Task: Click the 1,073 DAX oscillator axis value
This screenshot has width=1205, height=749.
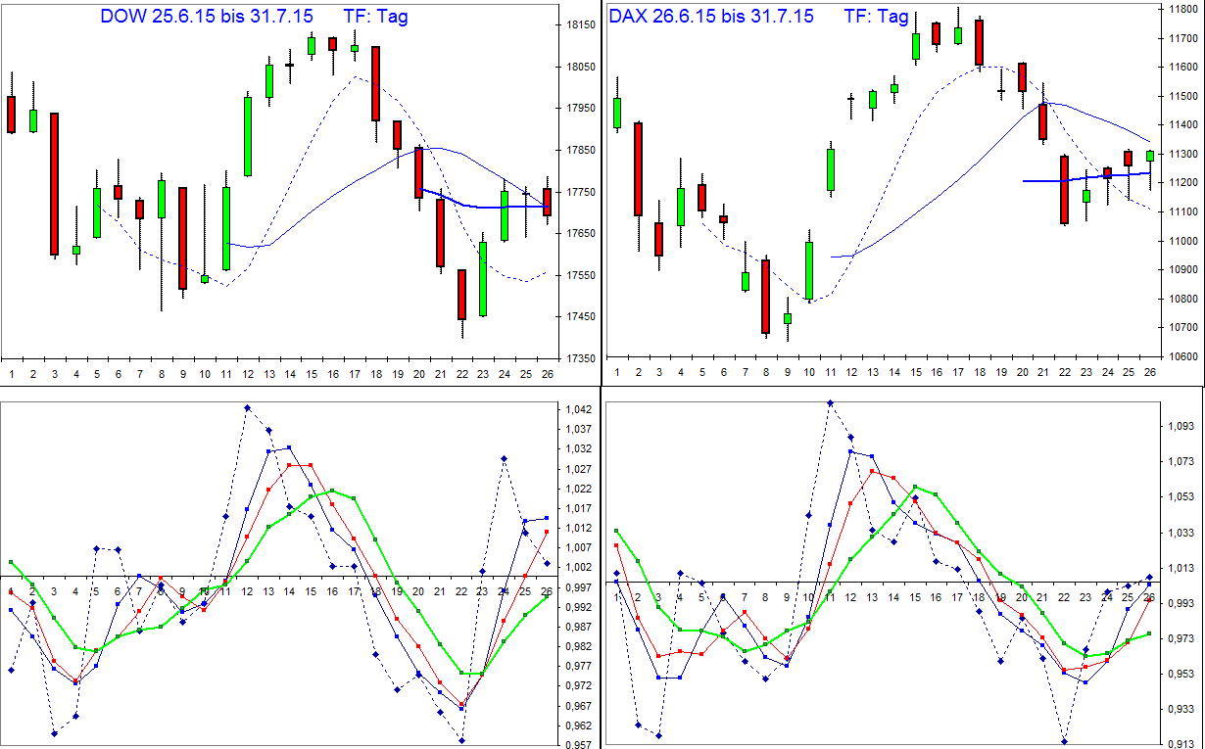Action: tap(1182, 462)
